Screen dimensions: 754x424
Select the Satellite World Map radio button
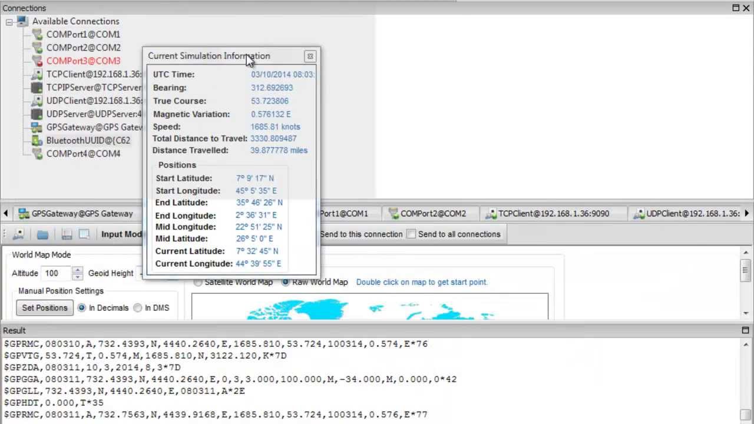pyautogui.click(x=199, y=282)
